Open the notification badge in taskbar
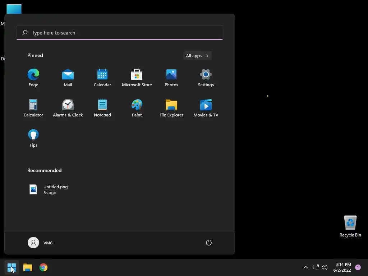The height and width of the screenshot is (276, 368). (358, 267)
